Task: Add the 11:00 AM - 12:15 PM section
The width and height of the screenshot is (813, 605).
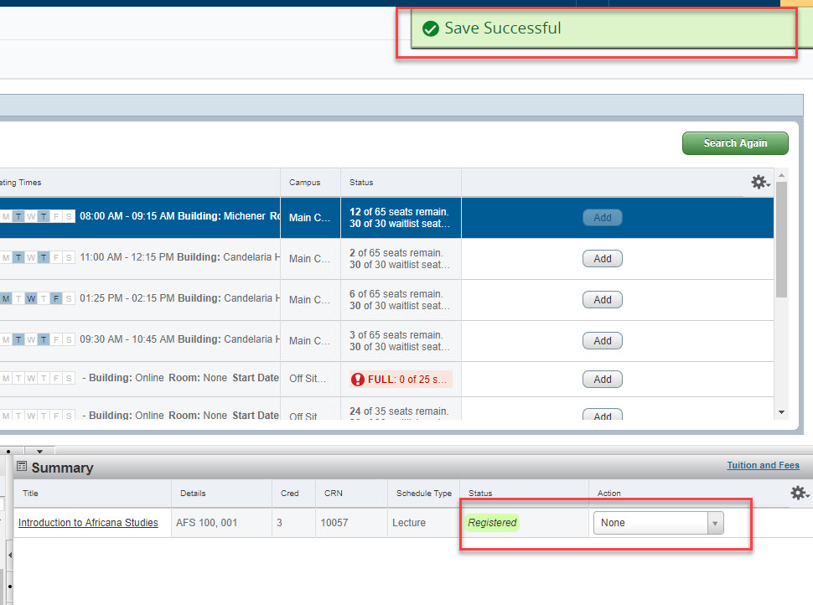Action: [x=602, y=259]
